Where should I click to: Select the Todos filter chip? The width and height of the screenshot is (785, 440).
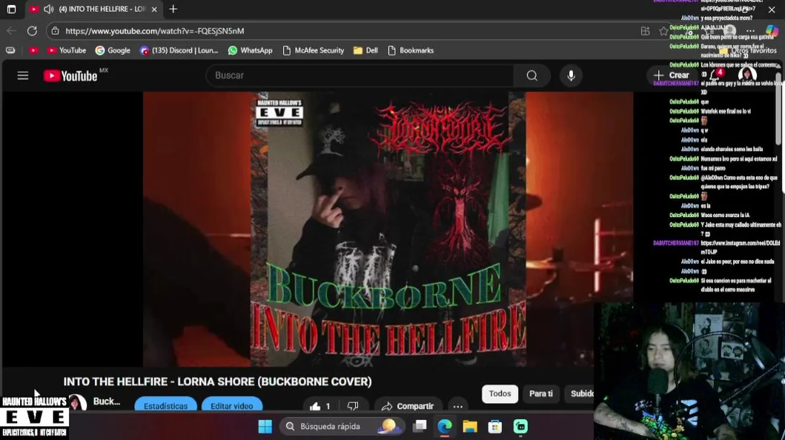click(499, 394)
